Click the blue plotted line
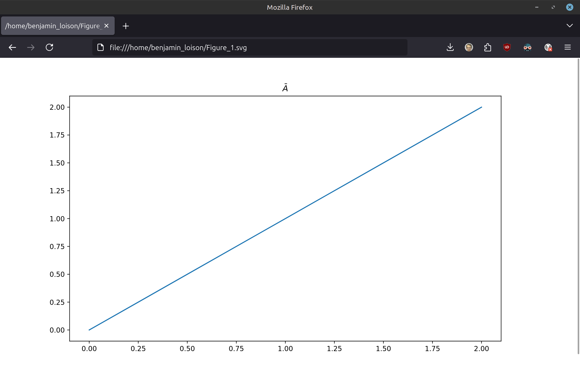This screenshot has height=366, width=580. pos(285,219)
